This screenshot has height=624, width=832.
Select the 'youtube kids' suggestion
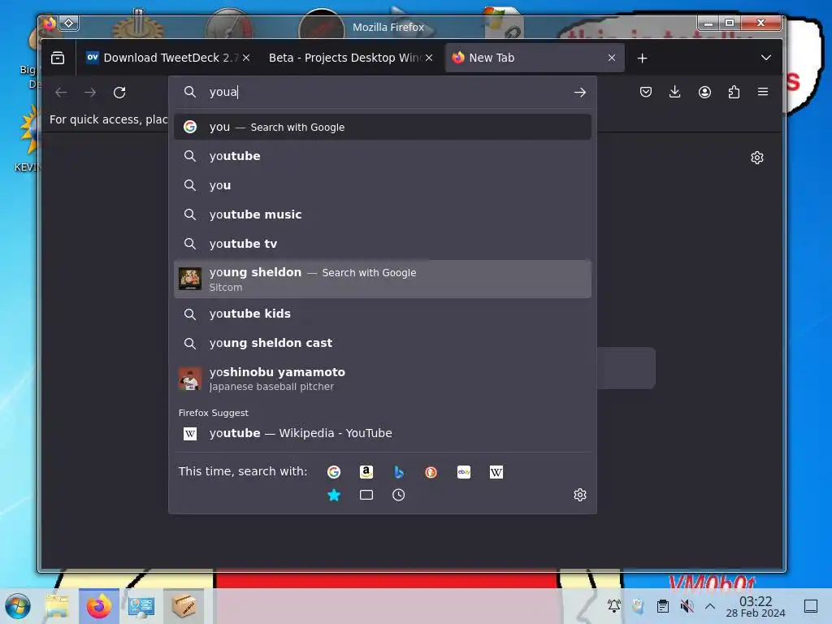383,314
